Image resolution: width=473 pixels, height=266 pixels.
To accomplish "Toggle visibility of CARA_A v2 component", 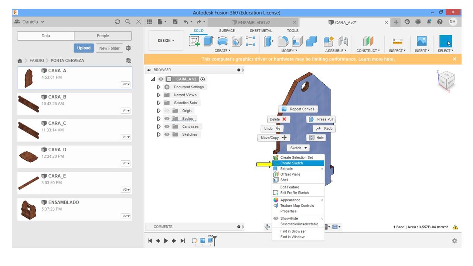I will pyautogui.click(x=161, y=79).
